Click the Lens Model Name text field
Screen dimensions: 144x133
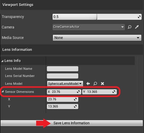click(62, 69)
